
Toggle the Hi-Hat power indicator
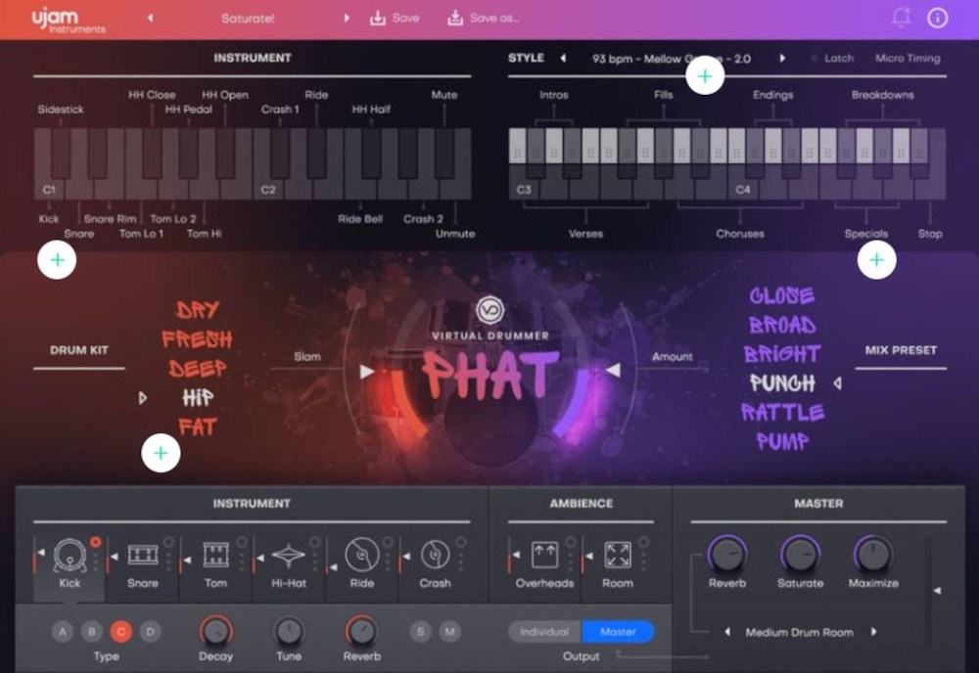tap(314, 542)
